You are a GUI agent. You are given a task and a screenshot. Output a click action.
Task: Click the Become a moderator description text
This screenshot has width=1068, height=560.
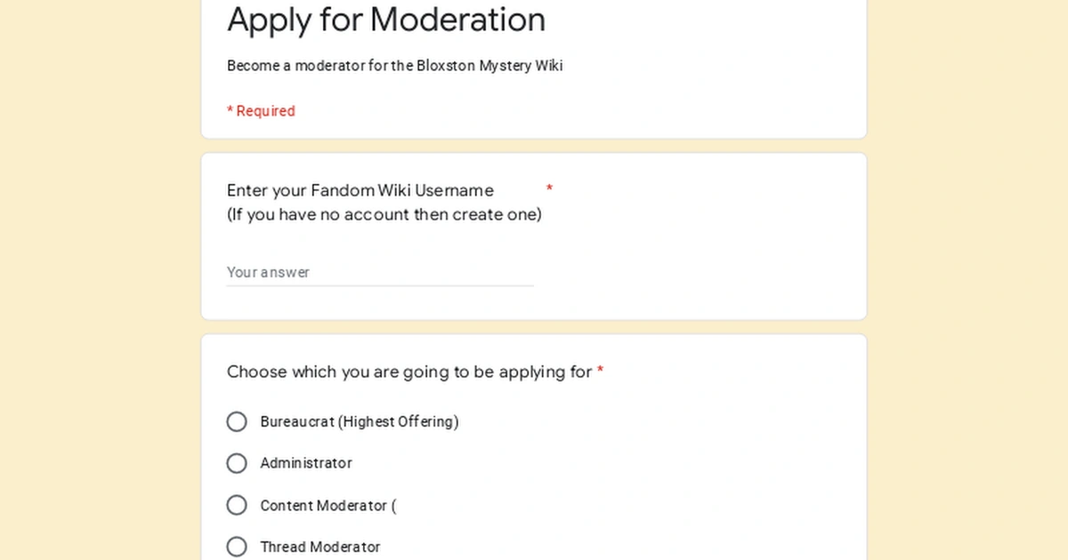(395, 65)
